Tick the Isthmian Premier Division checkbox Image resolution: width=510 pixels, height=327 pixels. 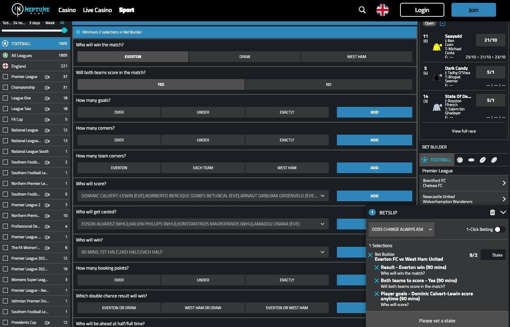click(5, 301)
